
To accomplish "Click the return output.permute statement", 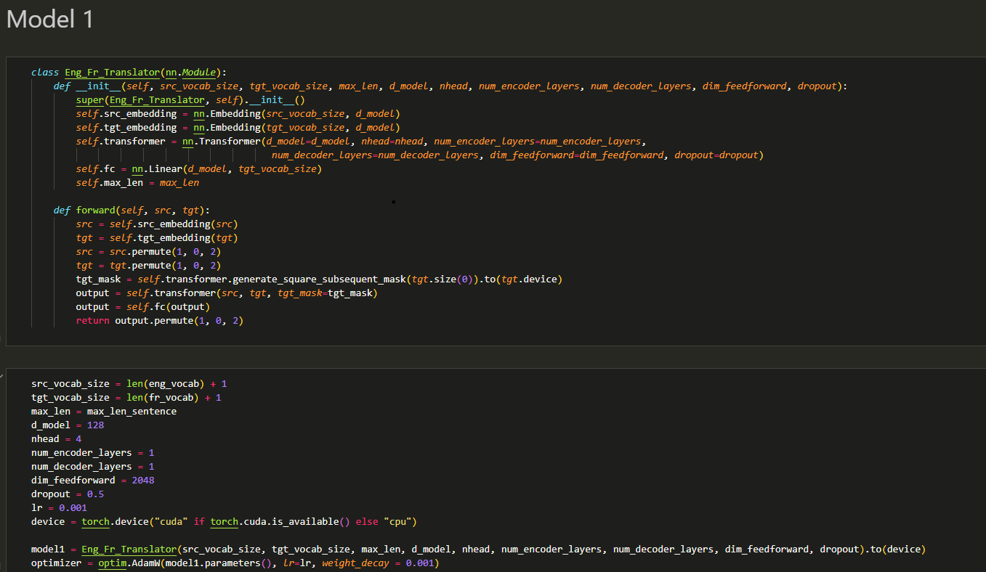I will [x=159, y=320].
